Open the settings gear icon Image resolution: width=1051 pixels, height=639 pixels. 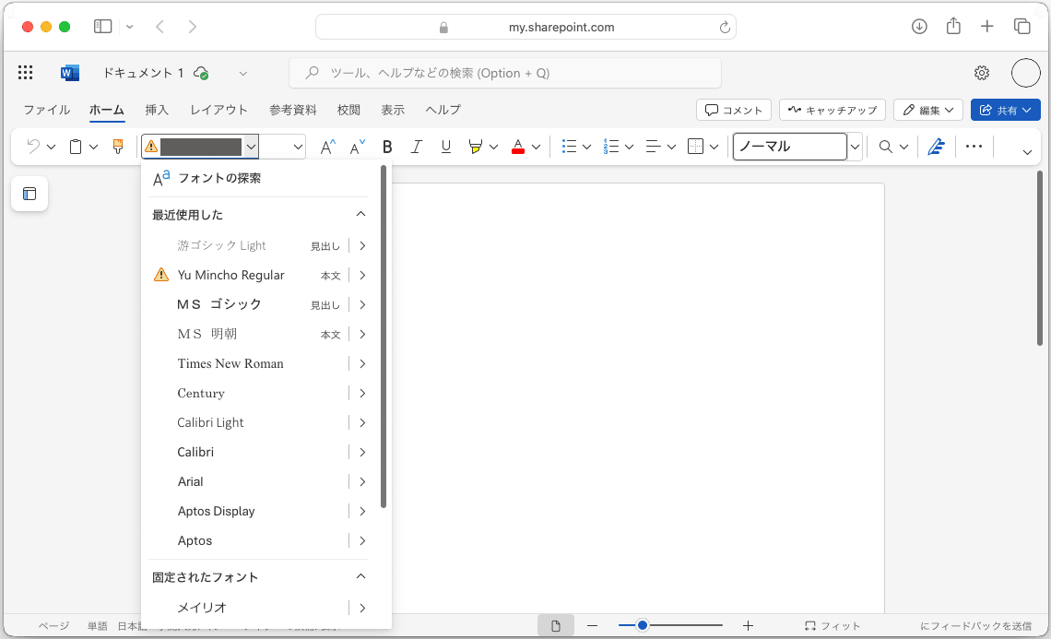pos(982,73)
